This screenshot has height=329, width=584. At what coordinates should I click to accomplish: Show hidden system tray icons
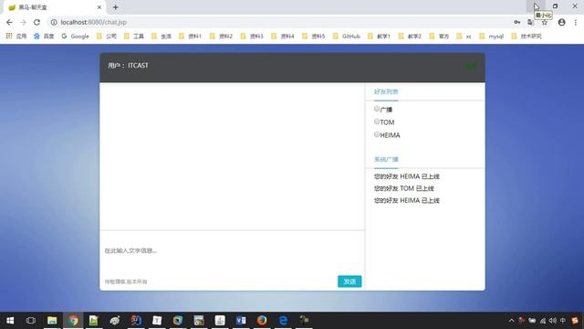(511, 321)
